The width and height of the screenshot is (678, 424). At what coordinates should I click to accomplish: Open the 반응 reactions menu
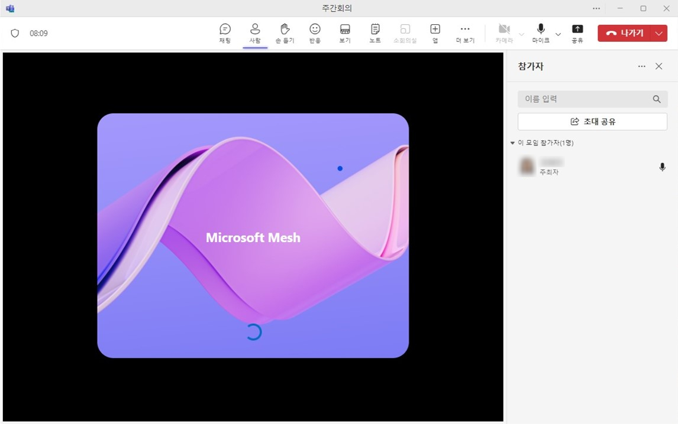[315, 33]
